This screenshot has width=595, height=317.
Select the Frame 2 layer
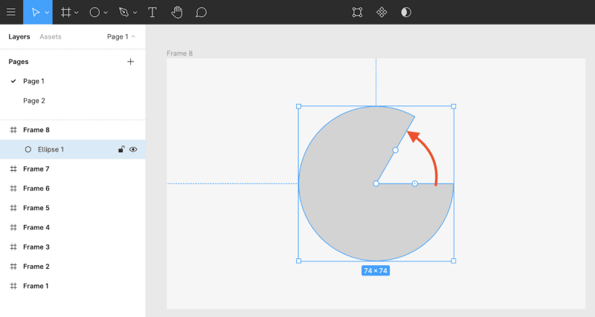pyautogui.click(x=72, y=267)
